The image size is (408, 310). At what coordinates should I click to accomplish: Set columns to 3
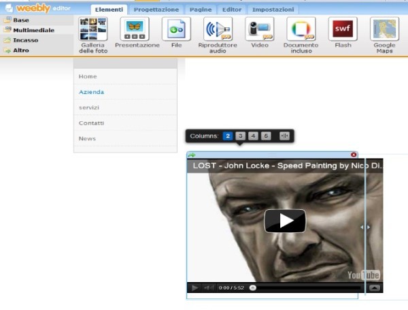(241, 136)
